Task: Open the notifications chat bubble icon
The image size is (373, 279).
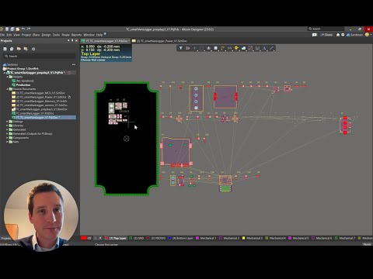Action: 315,35
